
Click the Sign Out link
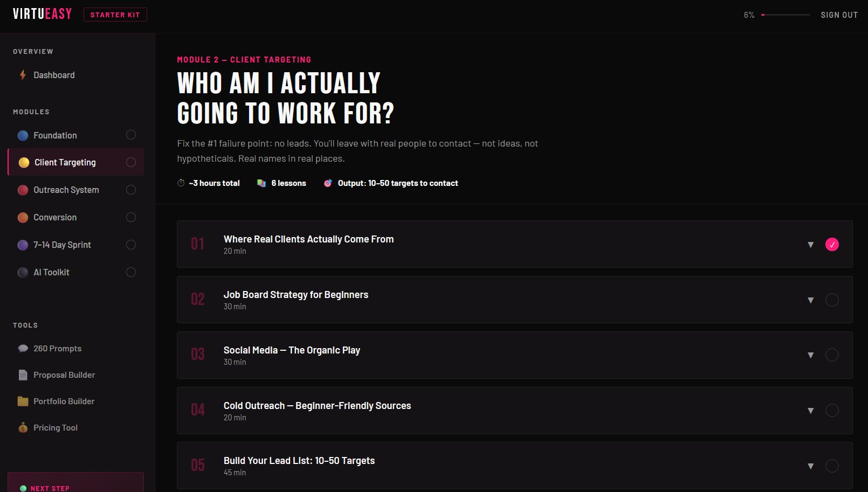point(839,15)
